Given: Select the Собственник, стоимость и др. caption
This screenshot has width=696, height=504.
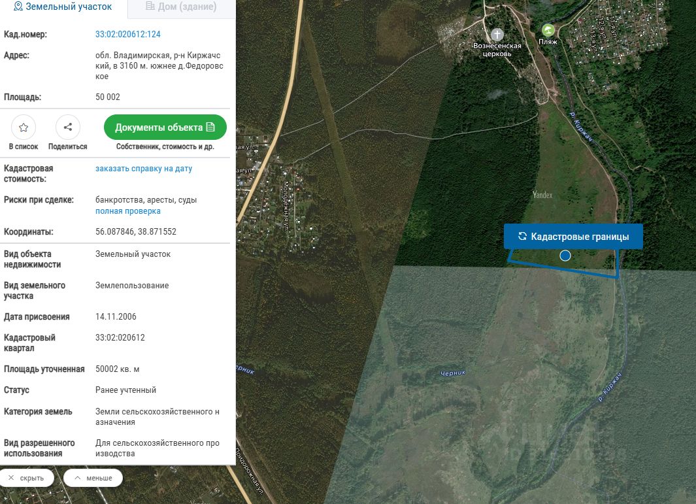Looking at the screenshot, I should (165, 146).
